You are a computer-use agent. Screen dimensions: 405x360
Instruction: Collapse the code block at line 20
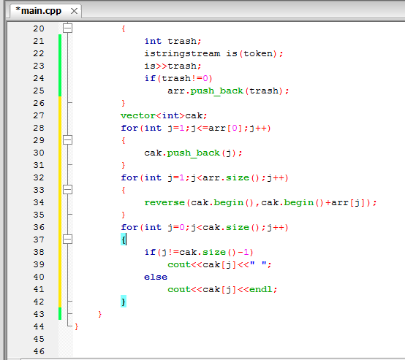[x=68, y=28]
